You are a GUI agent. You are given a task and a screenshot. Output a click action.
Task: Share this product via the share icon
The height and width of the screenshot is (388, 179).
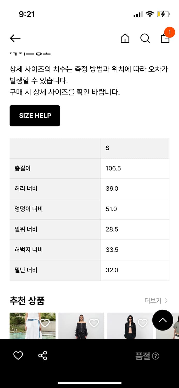click(x=43, y=355)
